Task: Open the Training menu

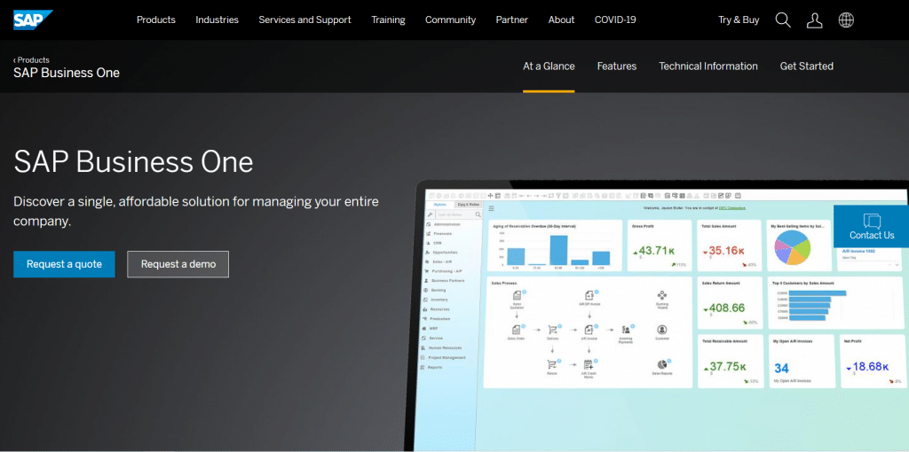Action: (x=389, y=19)
